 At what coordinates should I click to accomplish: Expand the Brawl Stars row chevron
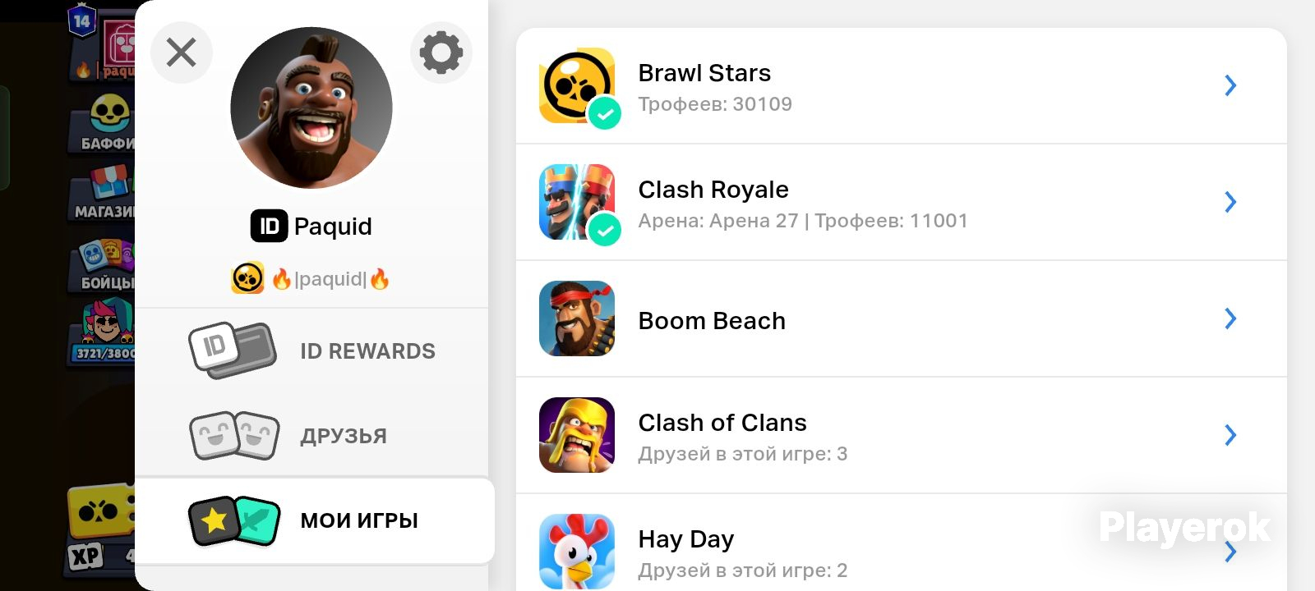pyautogui.click(x=1230, y=85)
